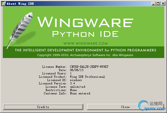Viewport: 167px width, 113px height.
Task: Click the www.wingware.com text in banner
Action: click(x=85, y=43)
